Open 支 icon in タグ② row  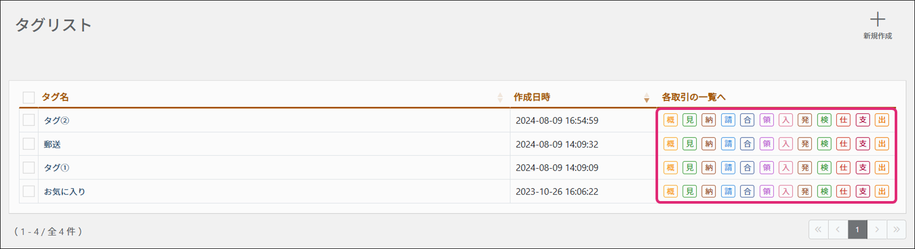(x=863, y=120)
